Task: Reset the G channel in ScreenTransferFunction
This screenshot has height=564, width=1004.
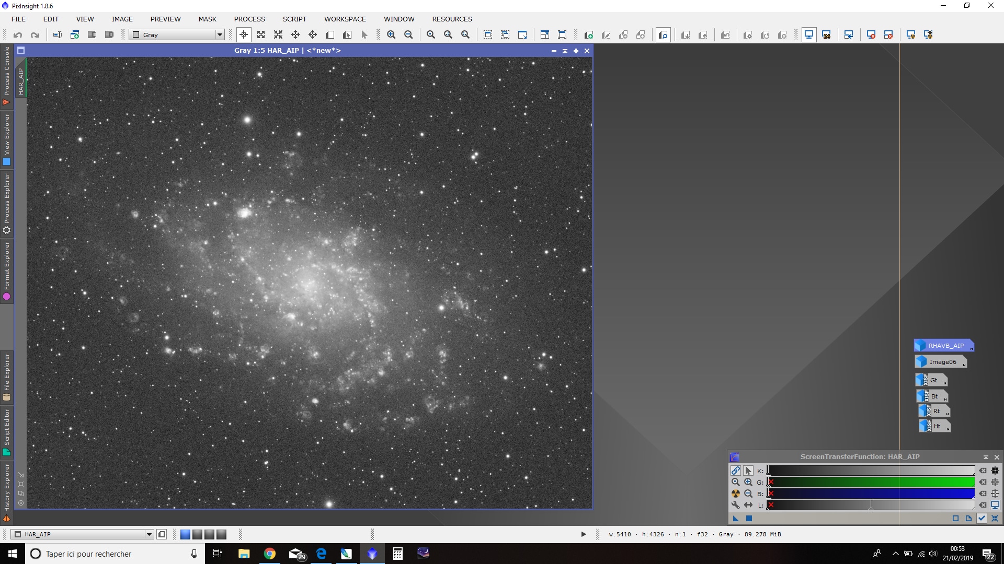Action: [x=983, y=482]
